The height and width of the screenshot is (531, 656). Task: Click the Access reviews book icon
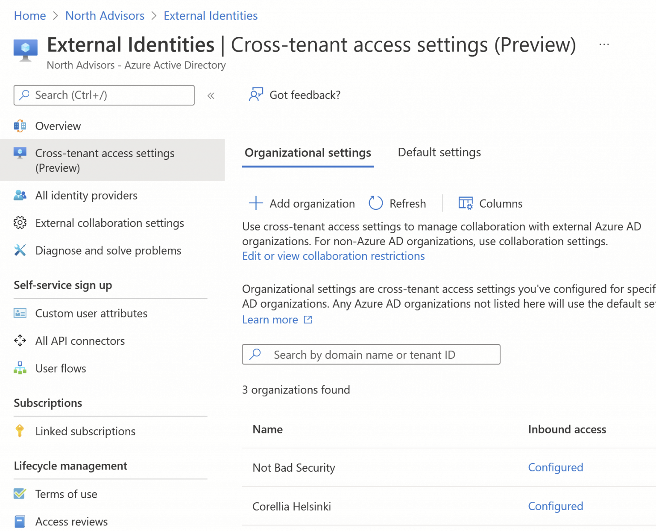(20, 522)
